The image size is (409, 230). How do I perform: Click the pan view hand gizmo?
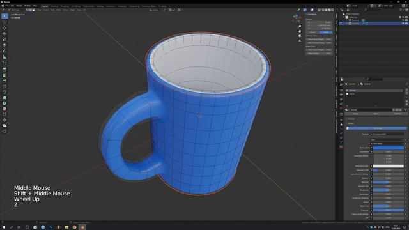[300, 31]
